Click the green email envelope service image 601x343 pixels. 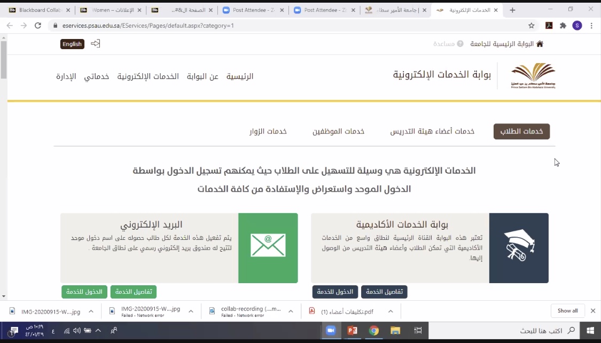(268, 247)
